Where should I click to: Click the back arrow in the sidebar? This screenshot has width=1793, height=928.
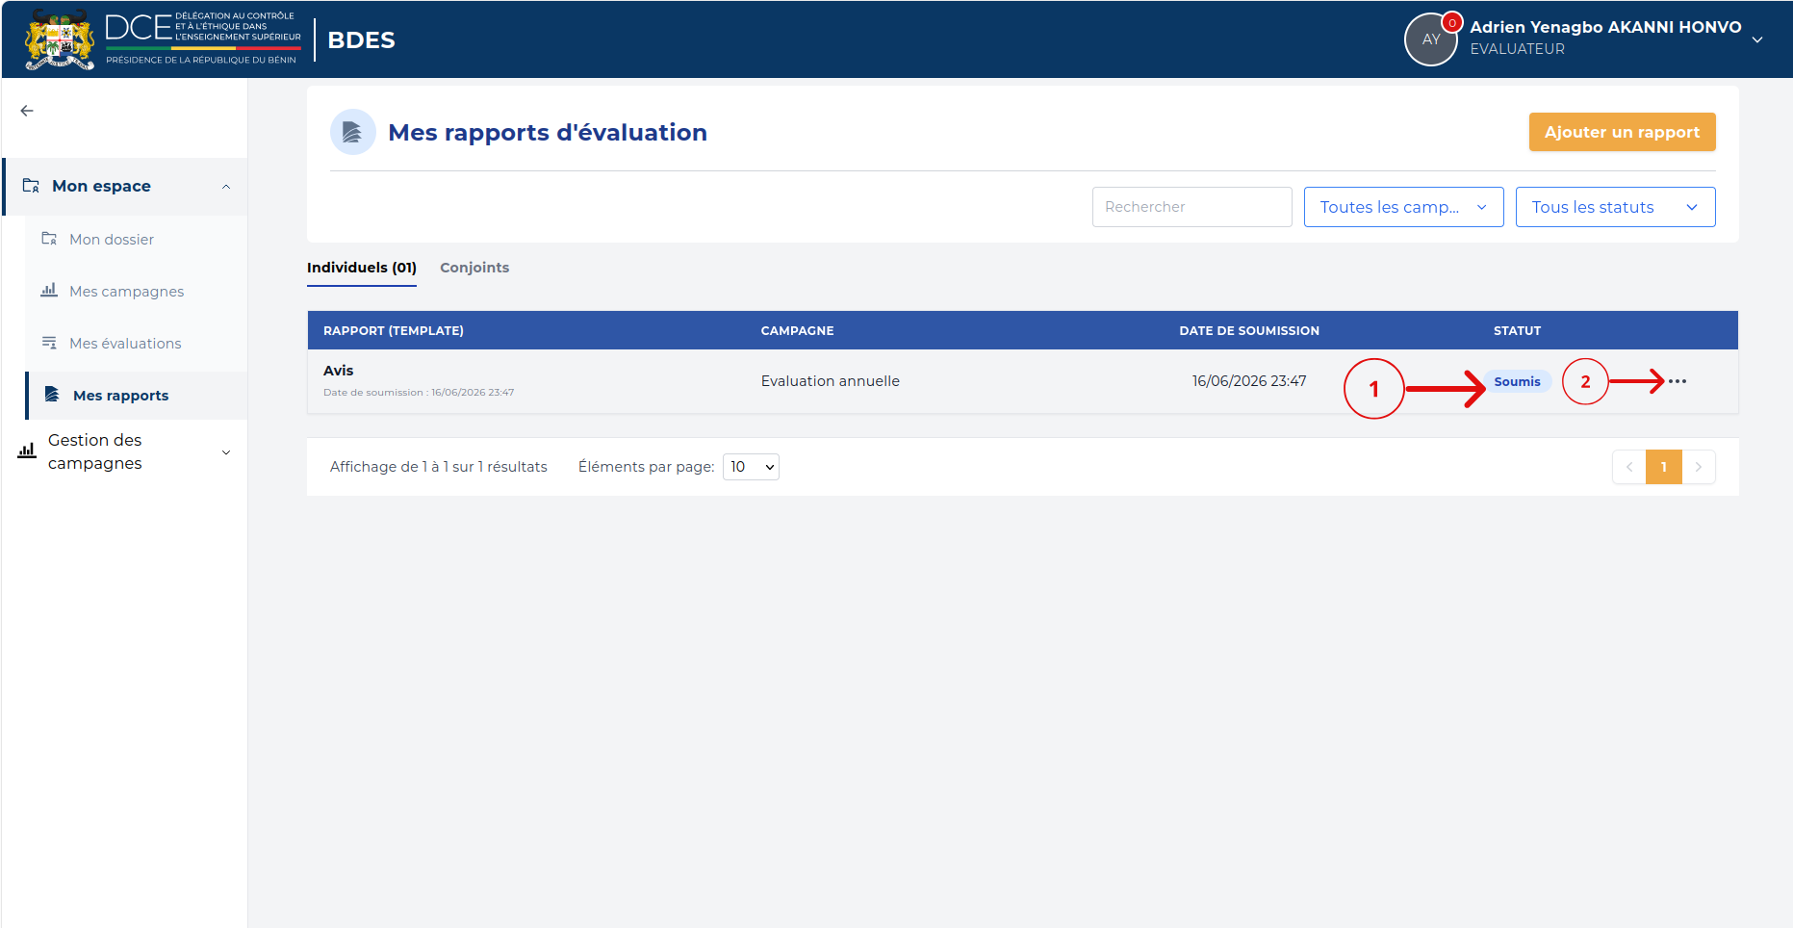[27, 111]
